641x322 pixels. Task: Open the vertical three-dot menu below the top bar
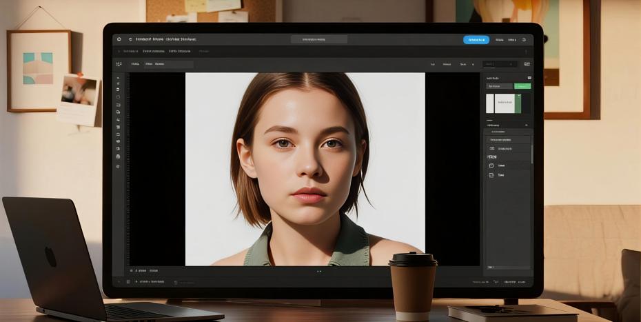(526, 52)
